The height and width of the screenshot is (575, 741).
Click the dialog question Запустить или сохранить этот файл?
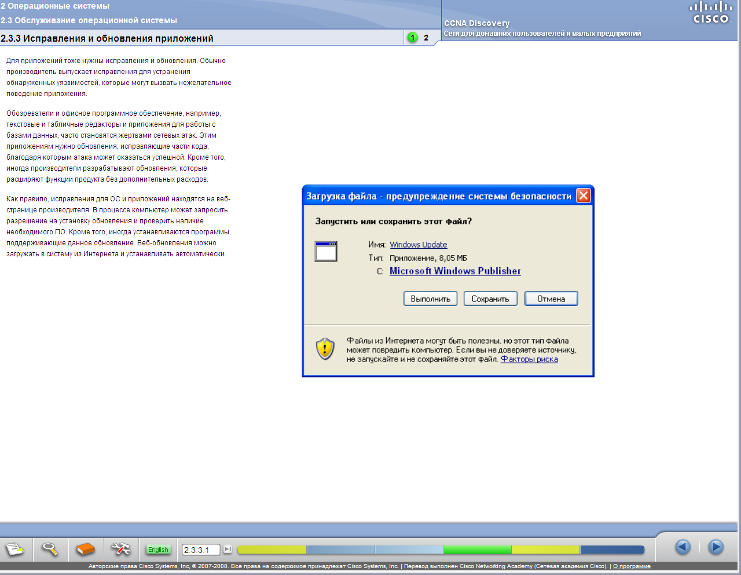tap(393, 221)
